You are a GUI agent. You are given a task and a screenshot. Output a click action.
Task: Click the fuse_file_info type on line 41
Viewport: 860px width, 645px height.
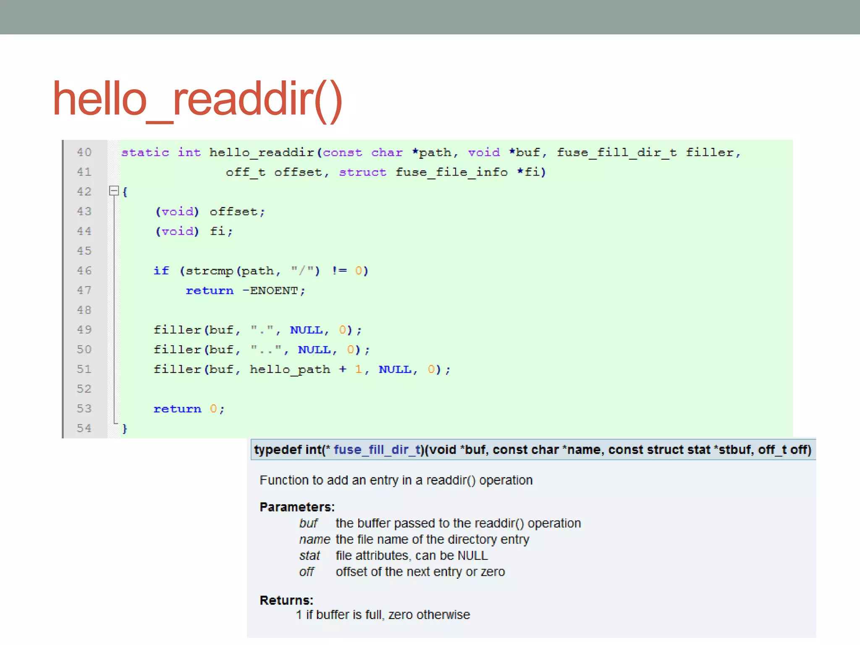pyautogui.click(x=451, y=172)
